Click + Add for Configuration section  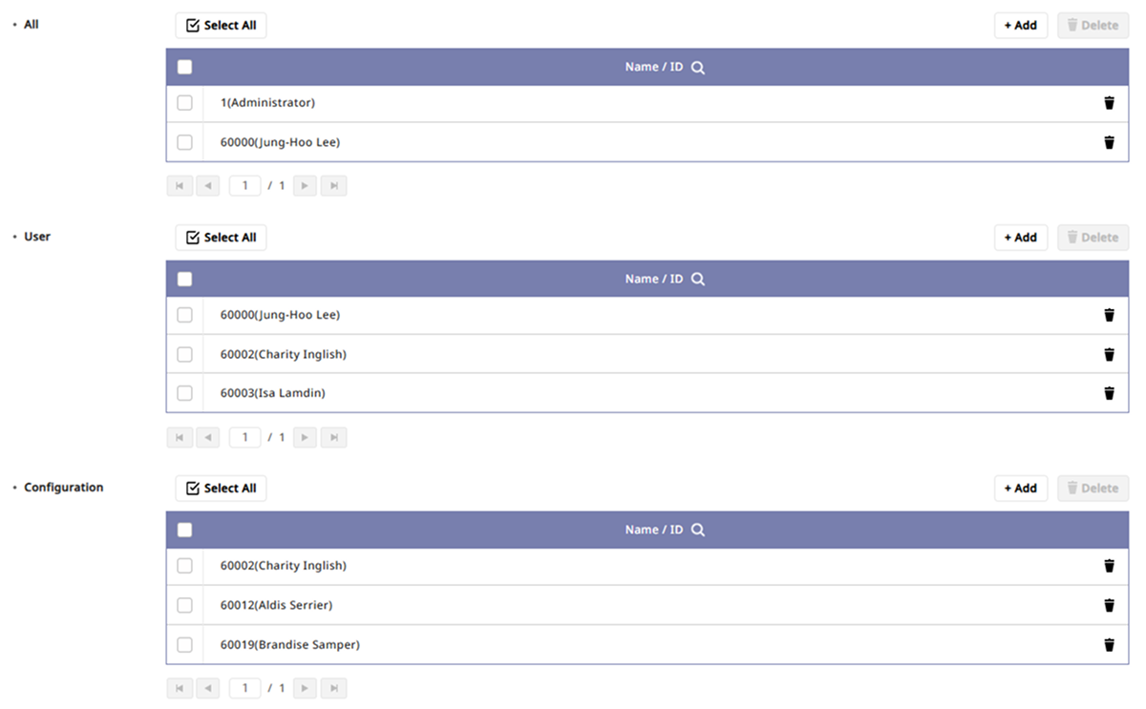[x=1020, y=489]
